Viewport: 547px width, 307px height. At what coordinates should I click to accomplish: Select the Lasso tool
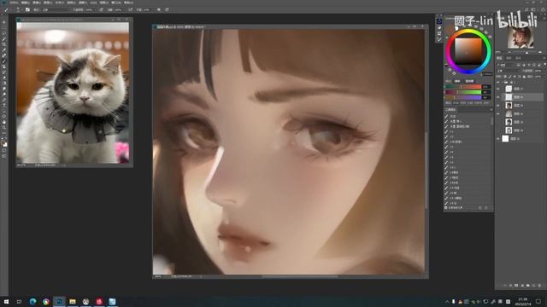4,34
